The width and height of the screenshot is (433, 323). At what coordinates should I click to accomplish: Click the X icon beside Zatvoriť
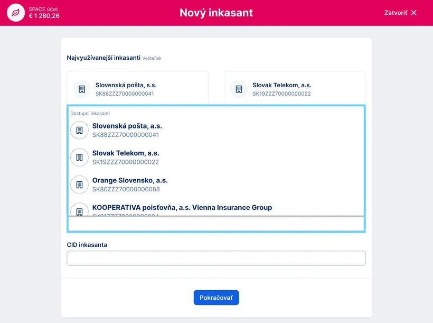point(413,13)
